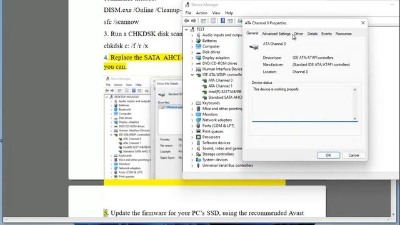The image size is (400, 225).
Task: Click the Batteries category icon
Action: point(198,41)
